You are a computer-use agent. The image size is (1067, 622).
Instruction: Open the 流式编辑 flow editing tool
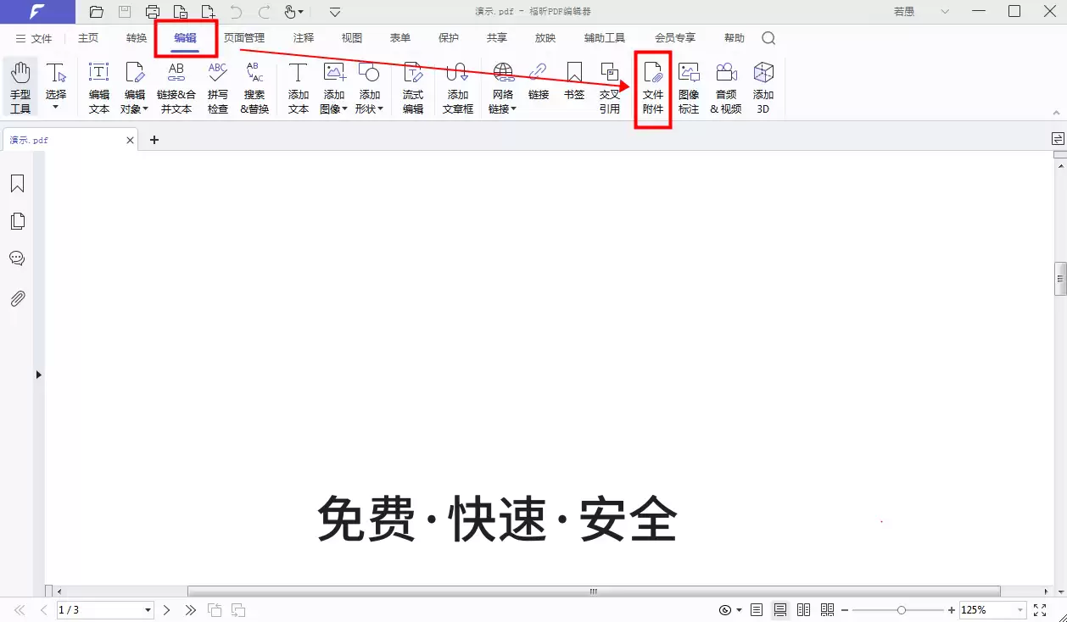pyautogui.click(x=413, y=87)
